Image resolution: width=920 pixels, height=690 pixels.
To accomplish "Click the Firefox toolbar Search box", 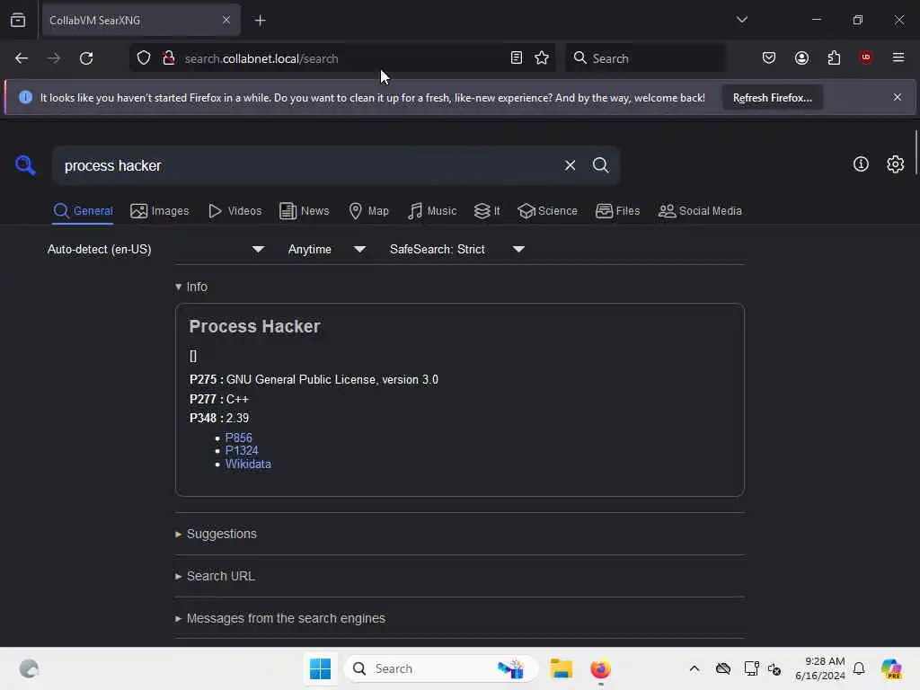I will pyautogui.click(x=645, y=58).
